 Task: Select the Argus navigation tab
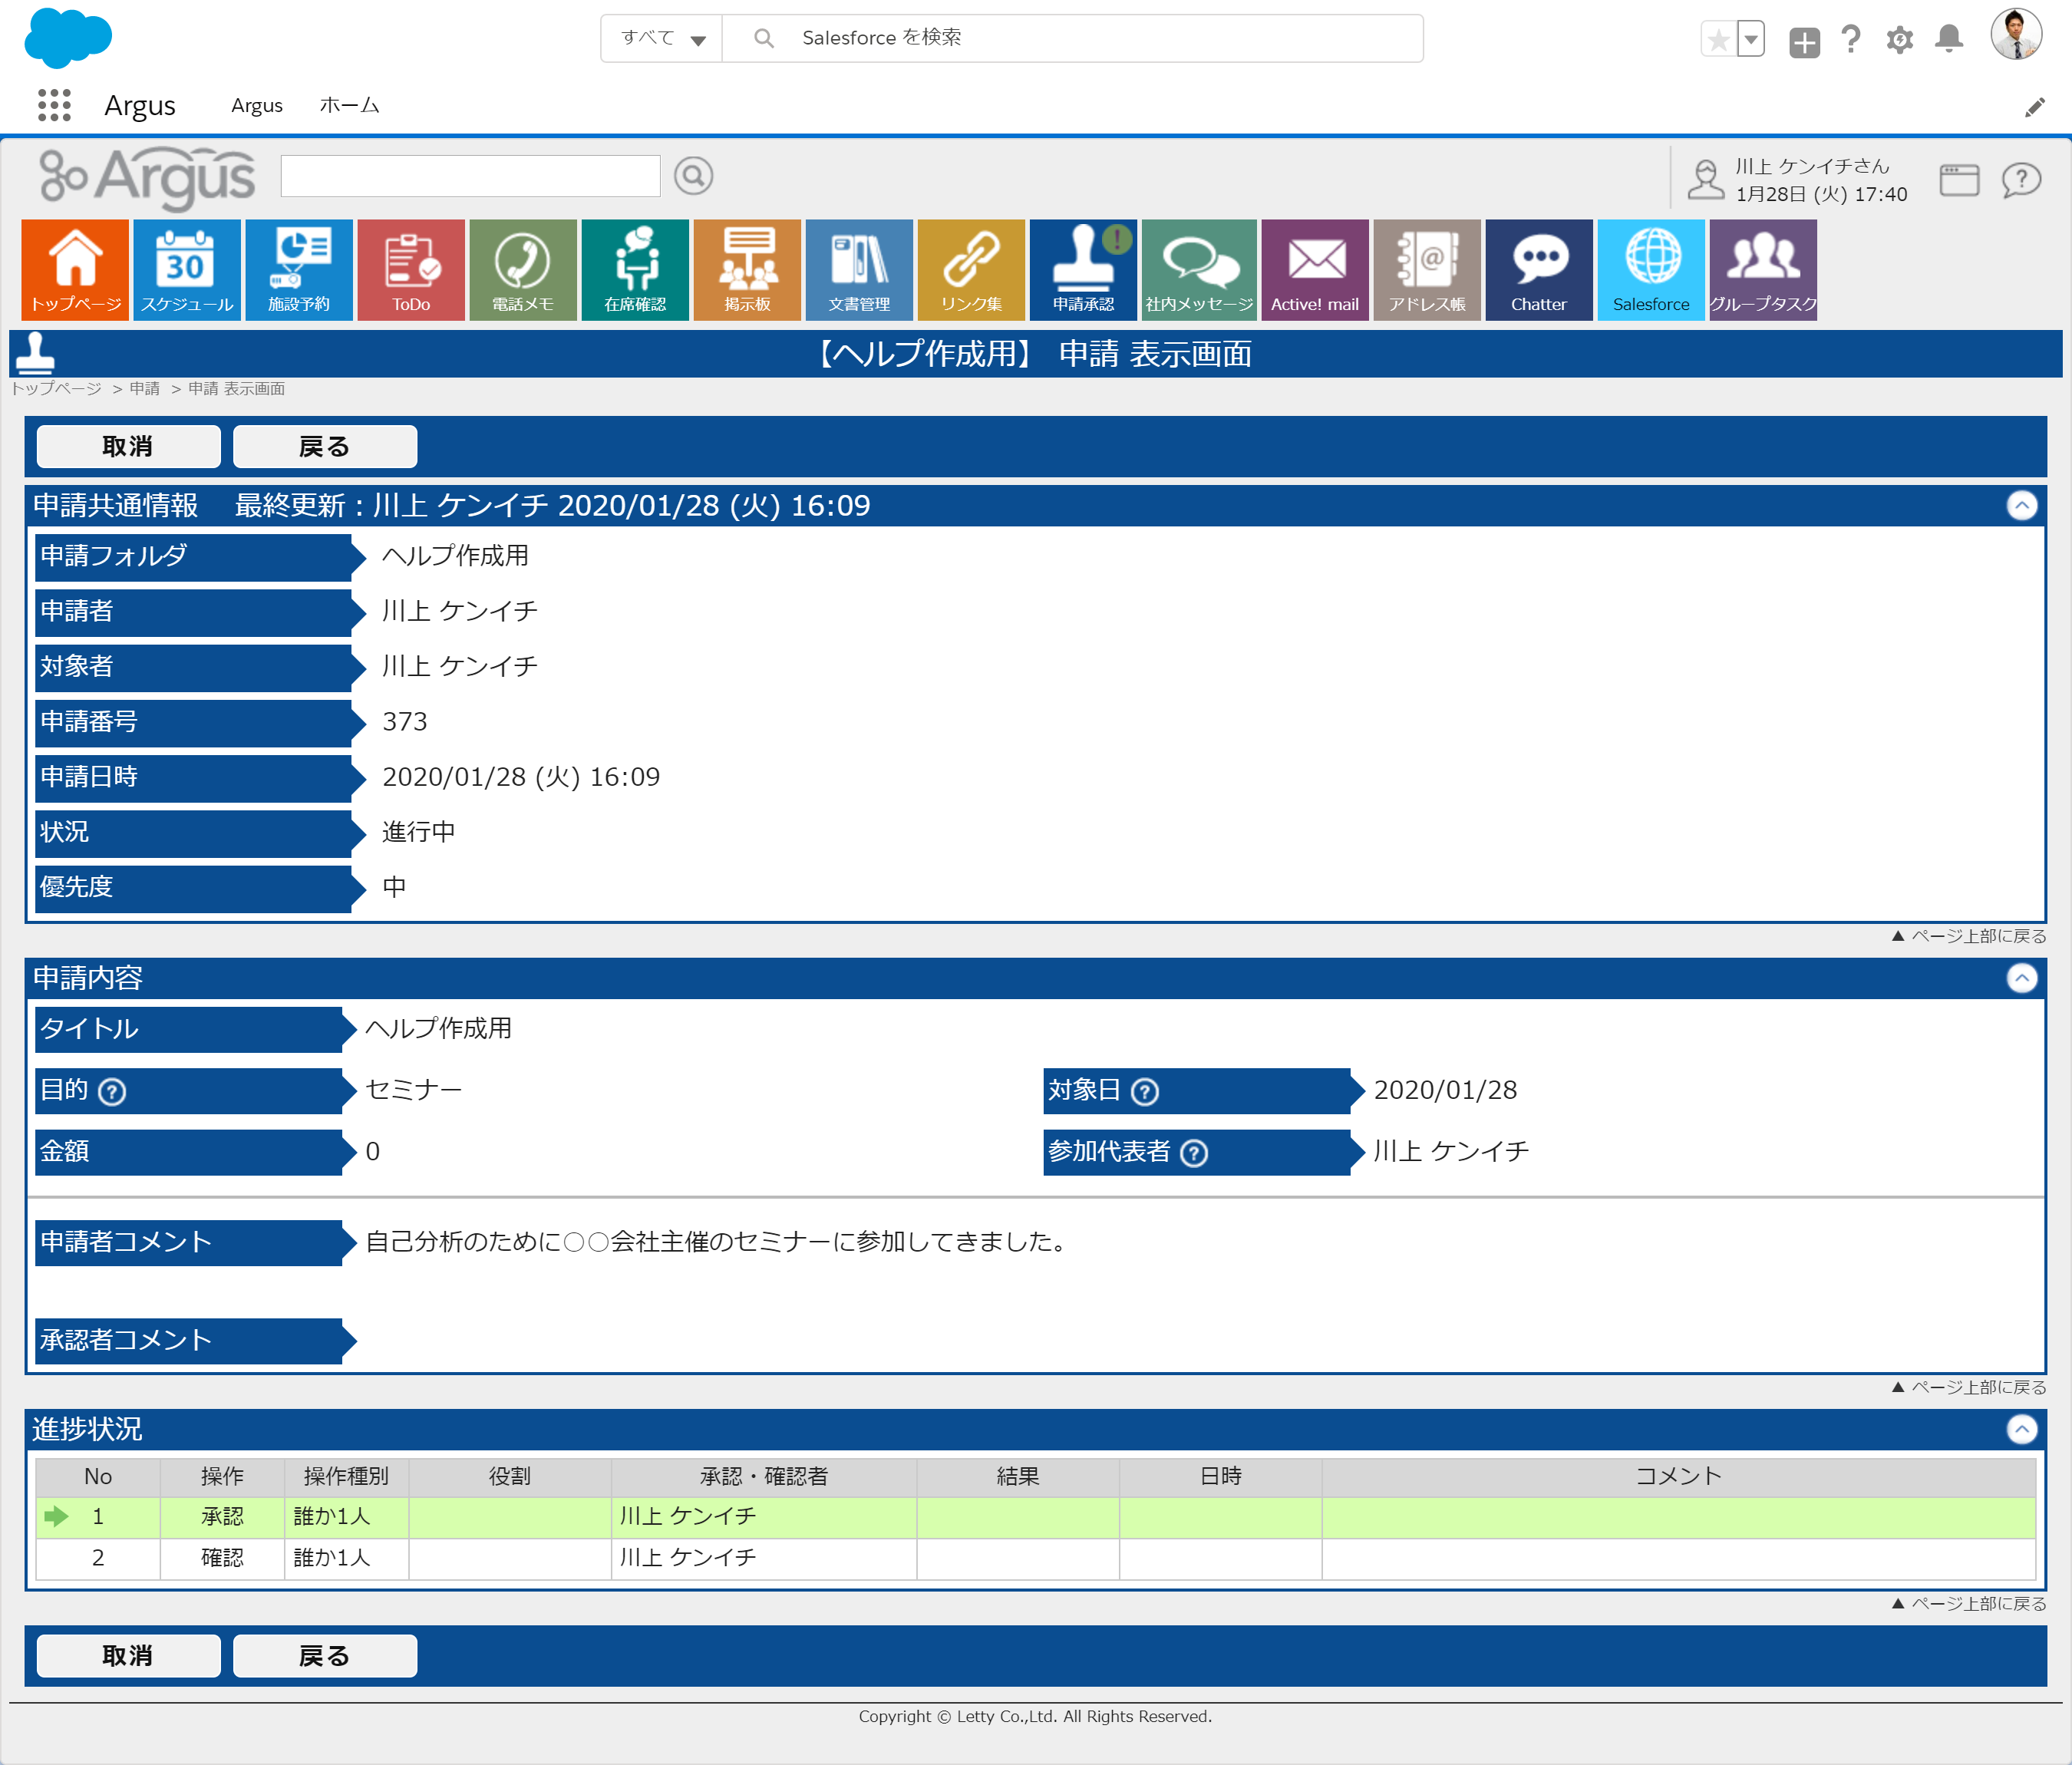(257, 106)
